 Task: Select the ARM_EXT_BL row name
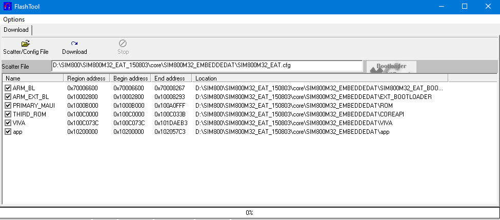click(31, 96)
